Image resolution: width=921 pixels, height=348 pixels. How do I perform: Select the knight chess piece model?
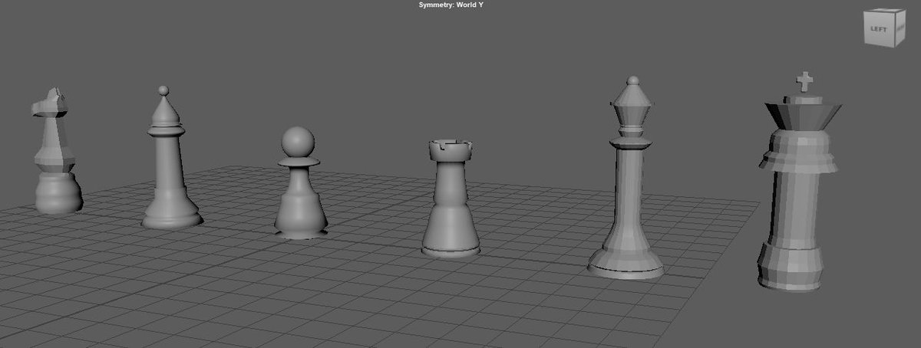tap(56, 151)
